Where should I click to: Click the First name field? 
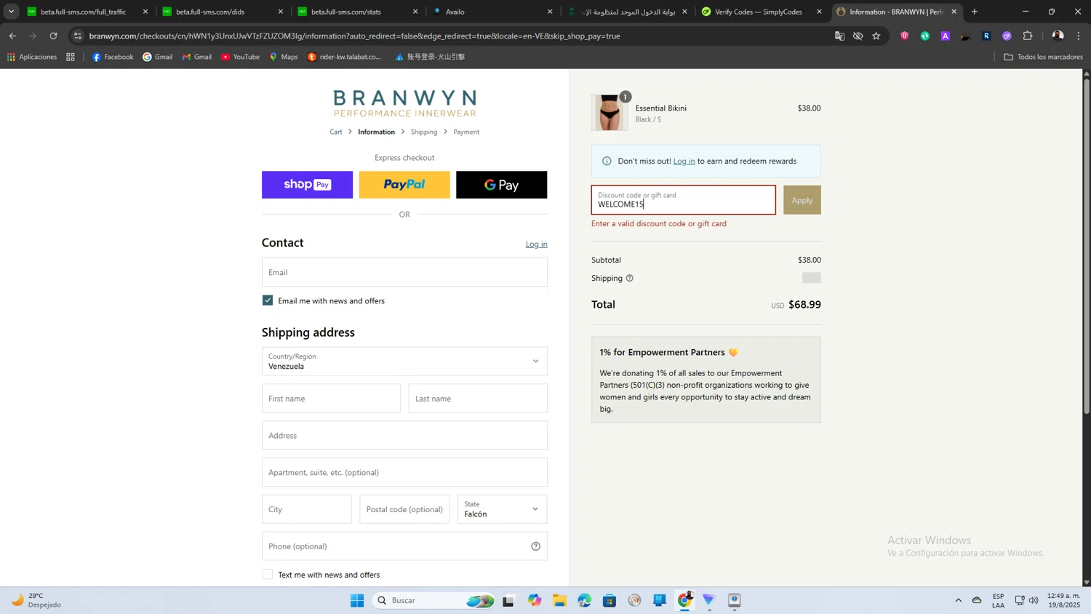point(331,399)
